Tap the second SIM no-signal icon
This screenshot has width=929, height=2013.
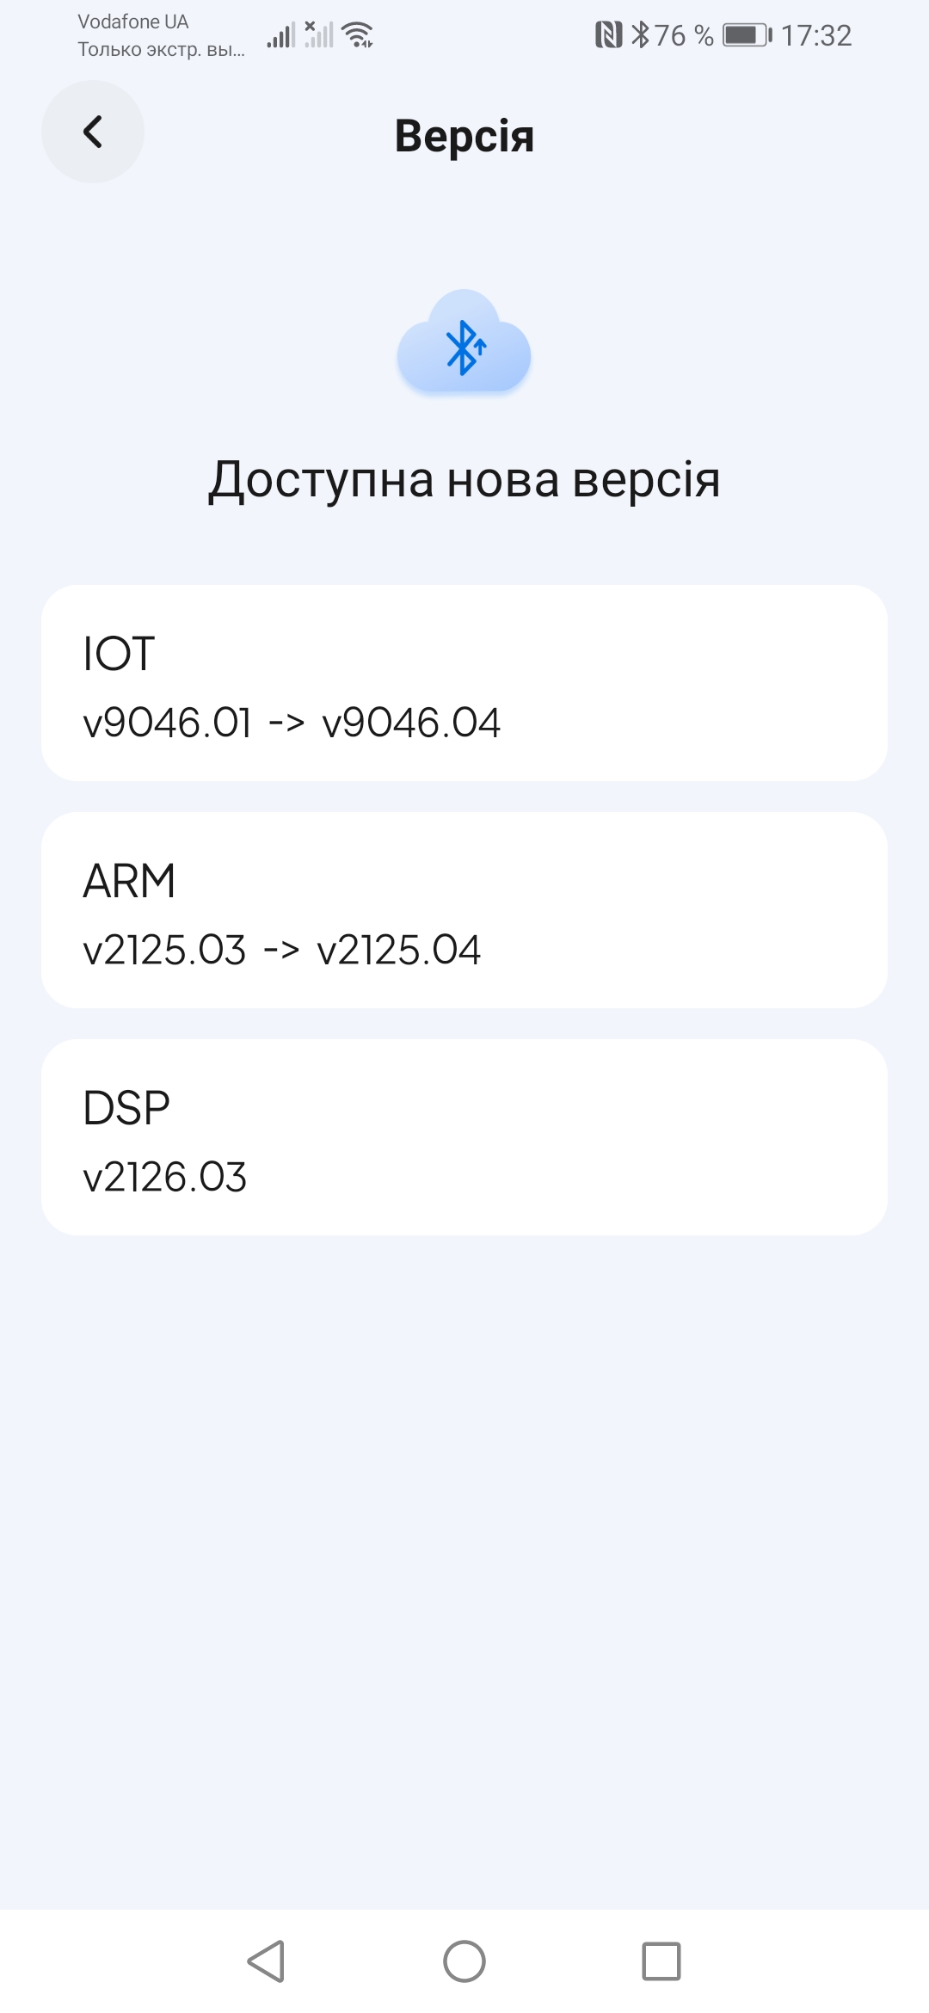[318, 35]
